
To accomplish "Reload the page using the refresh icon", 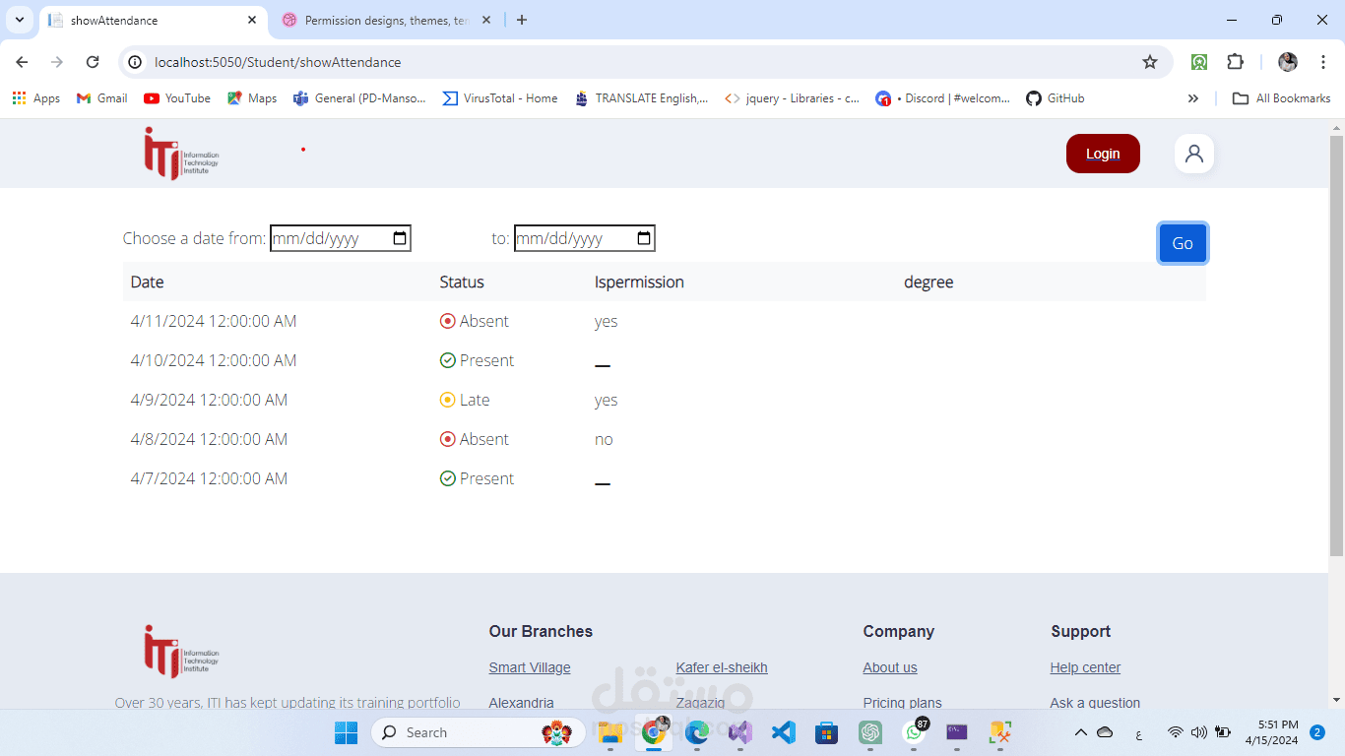I will pos(93,62).
